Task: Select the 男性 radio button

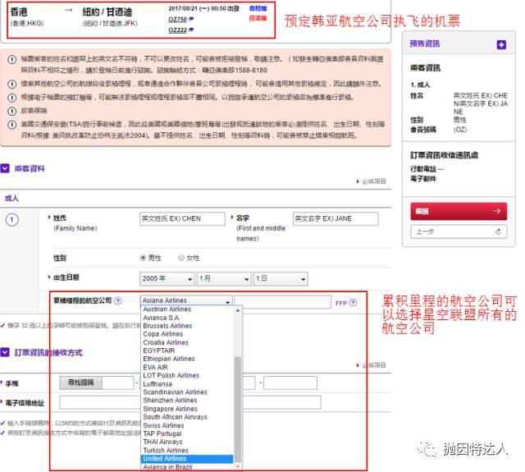Action: pyautogui.click(x=143, y=258)
